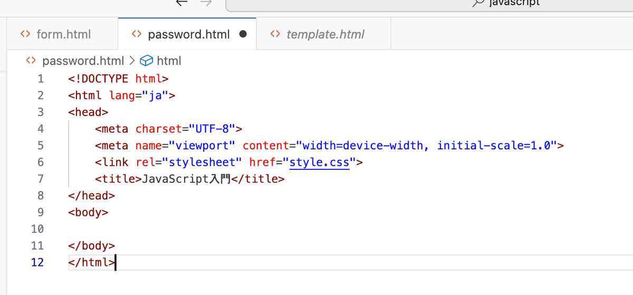Click the file icon on template.html tab

275,34
